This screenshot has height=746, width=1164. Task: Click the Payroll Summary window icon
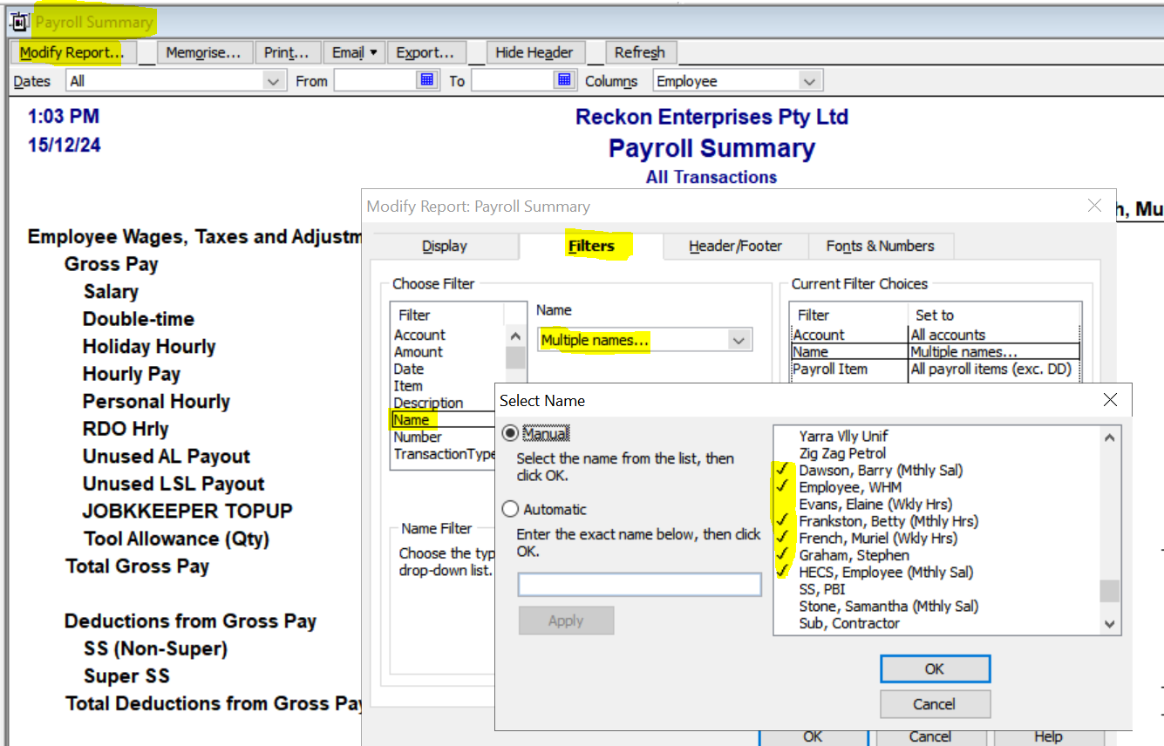18,22
